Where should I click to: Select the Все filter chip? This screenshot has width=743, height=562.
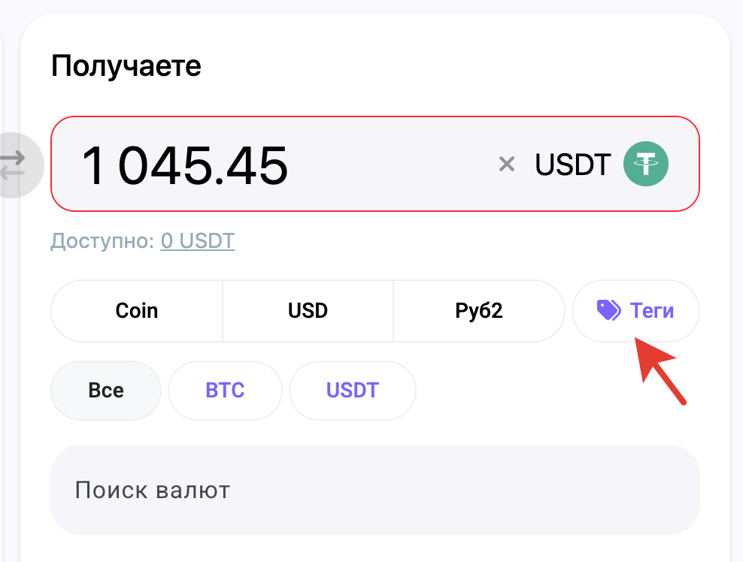pos(106,391)
